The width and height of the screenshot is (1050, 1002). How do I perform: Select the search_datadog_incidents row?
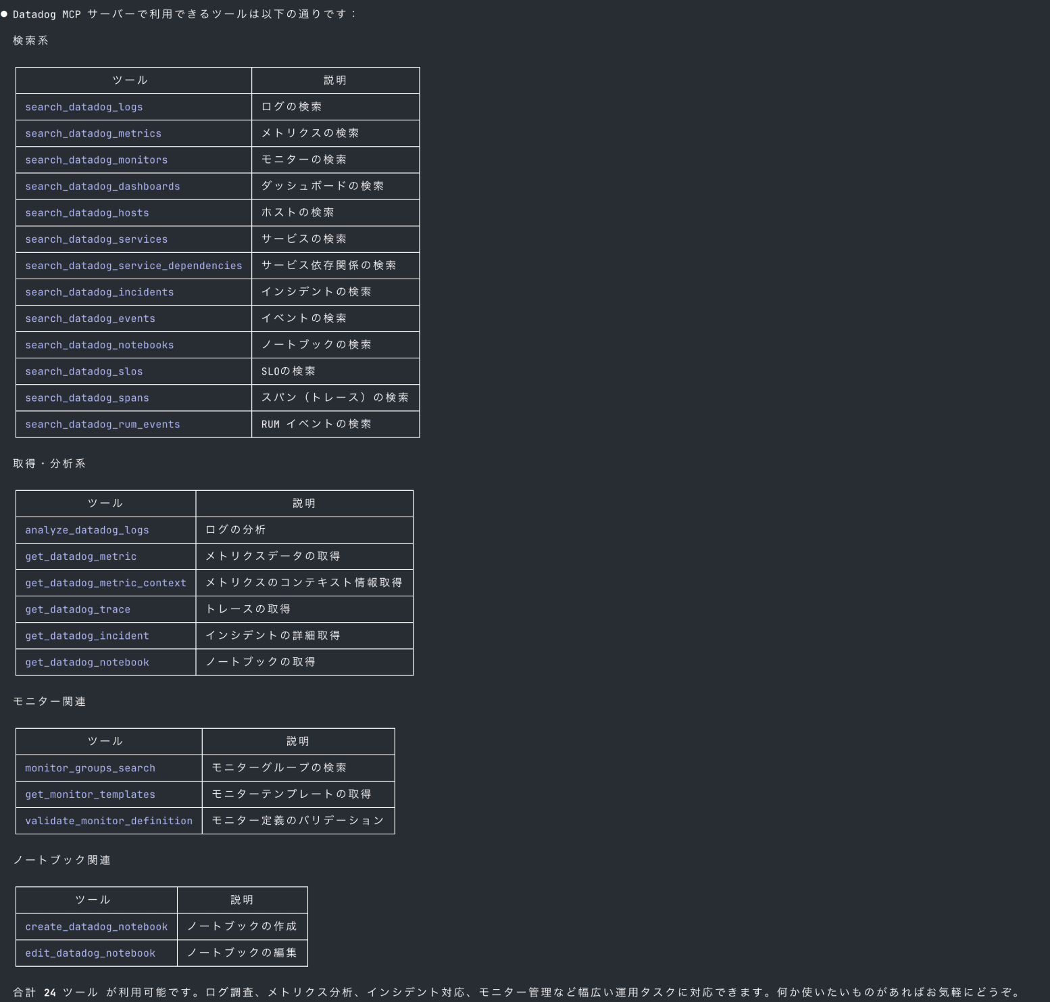click(99, 292)
